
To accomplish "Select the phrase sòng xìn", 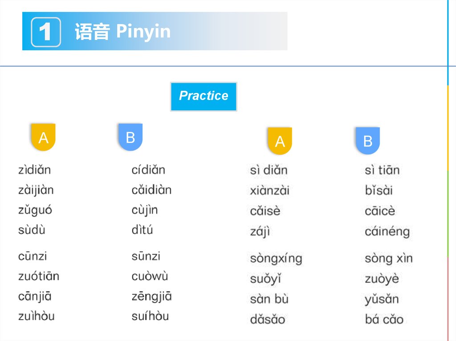I will click(x=388, y=259).
